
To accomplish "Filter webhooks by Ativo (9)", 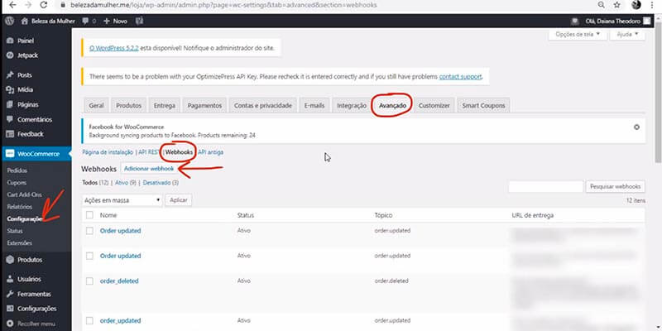I will [x=125, y=183].
